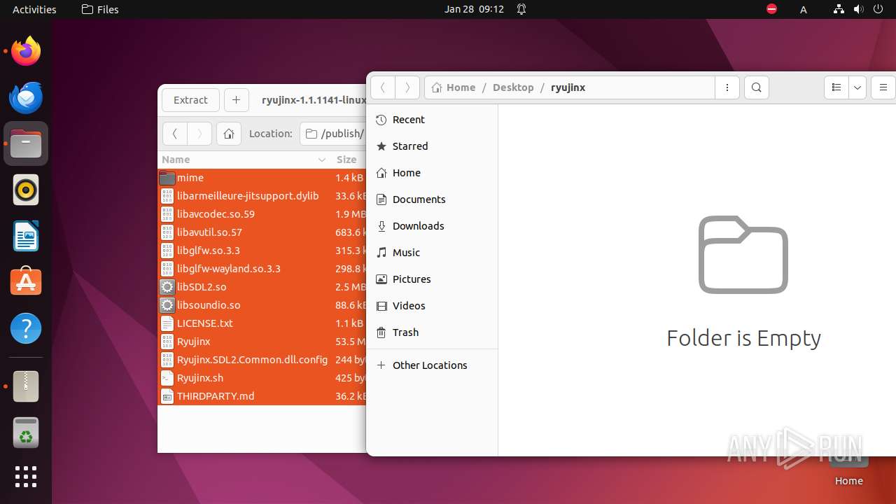Open Documents in the Files sidebar
The image size is (896, 504).
click(433, 199)
